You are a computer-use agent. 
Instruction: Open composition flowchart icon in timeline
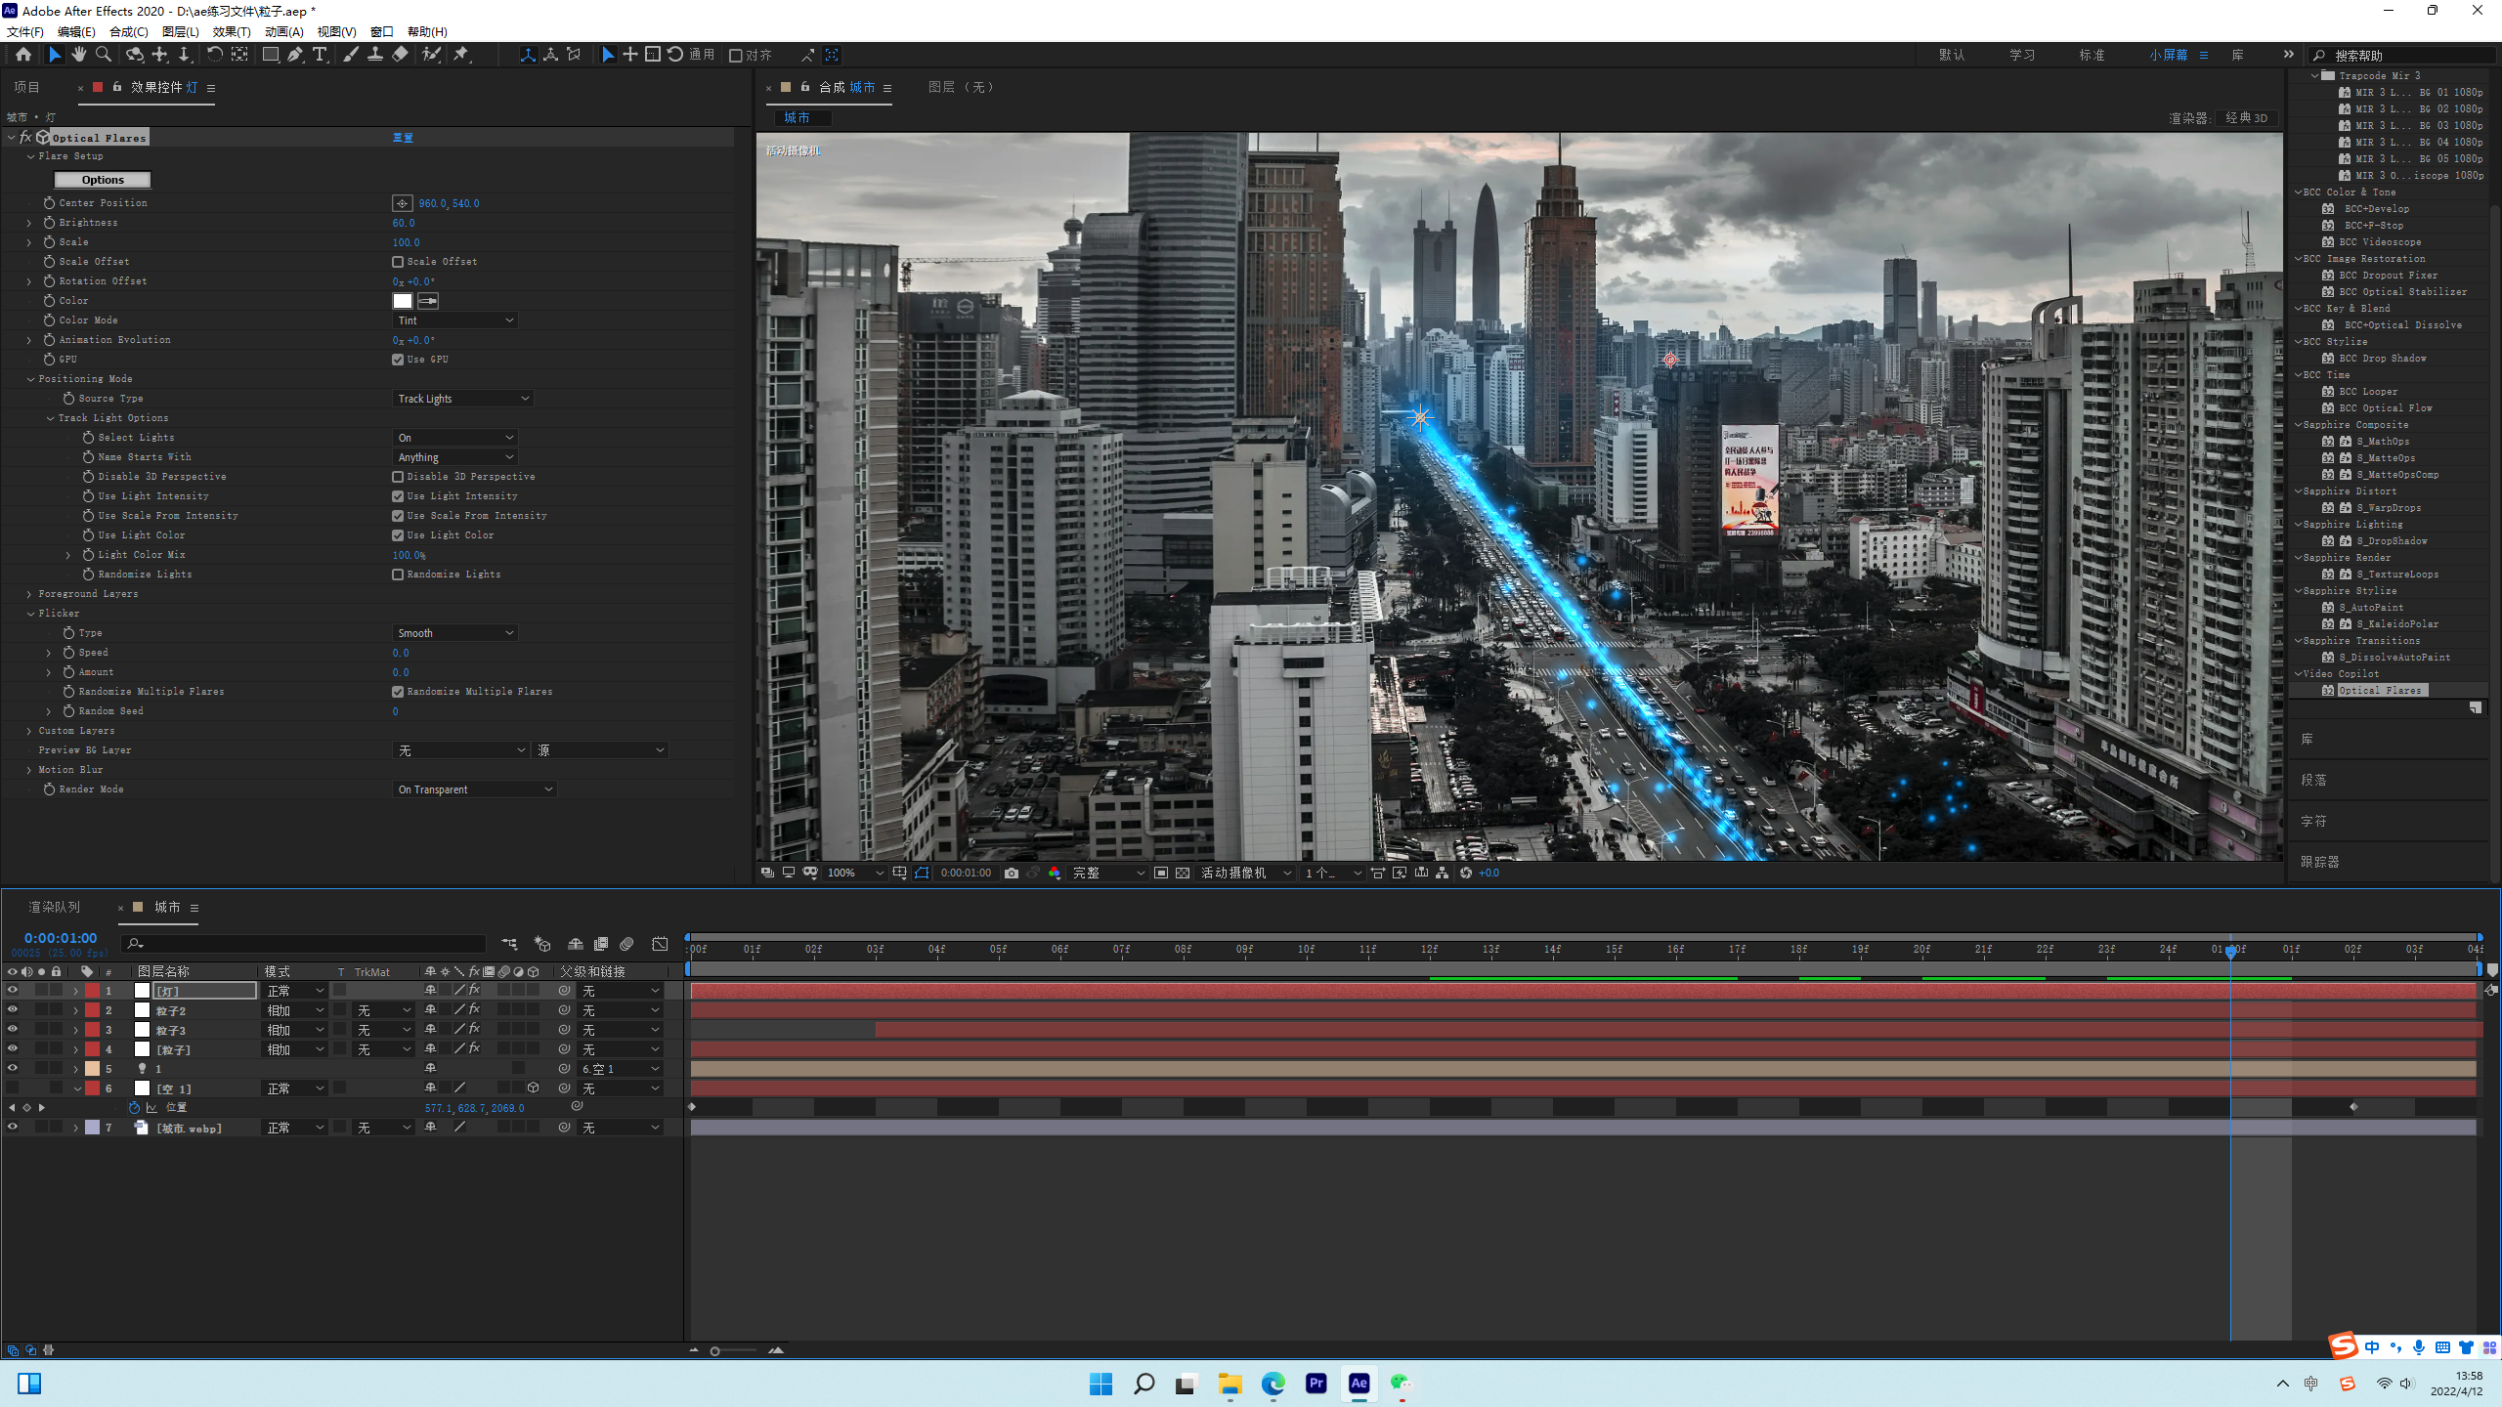[x=509, y=944]
